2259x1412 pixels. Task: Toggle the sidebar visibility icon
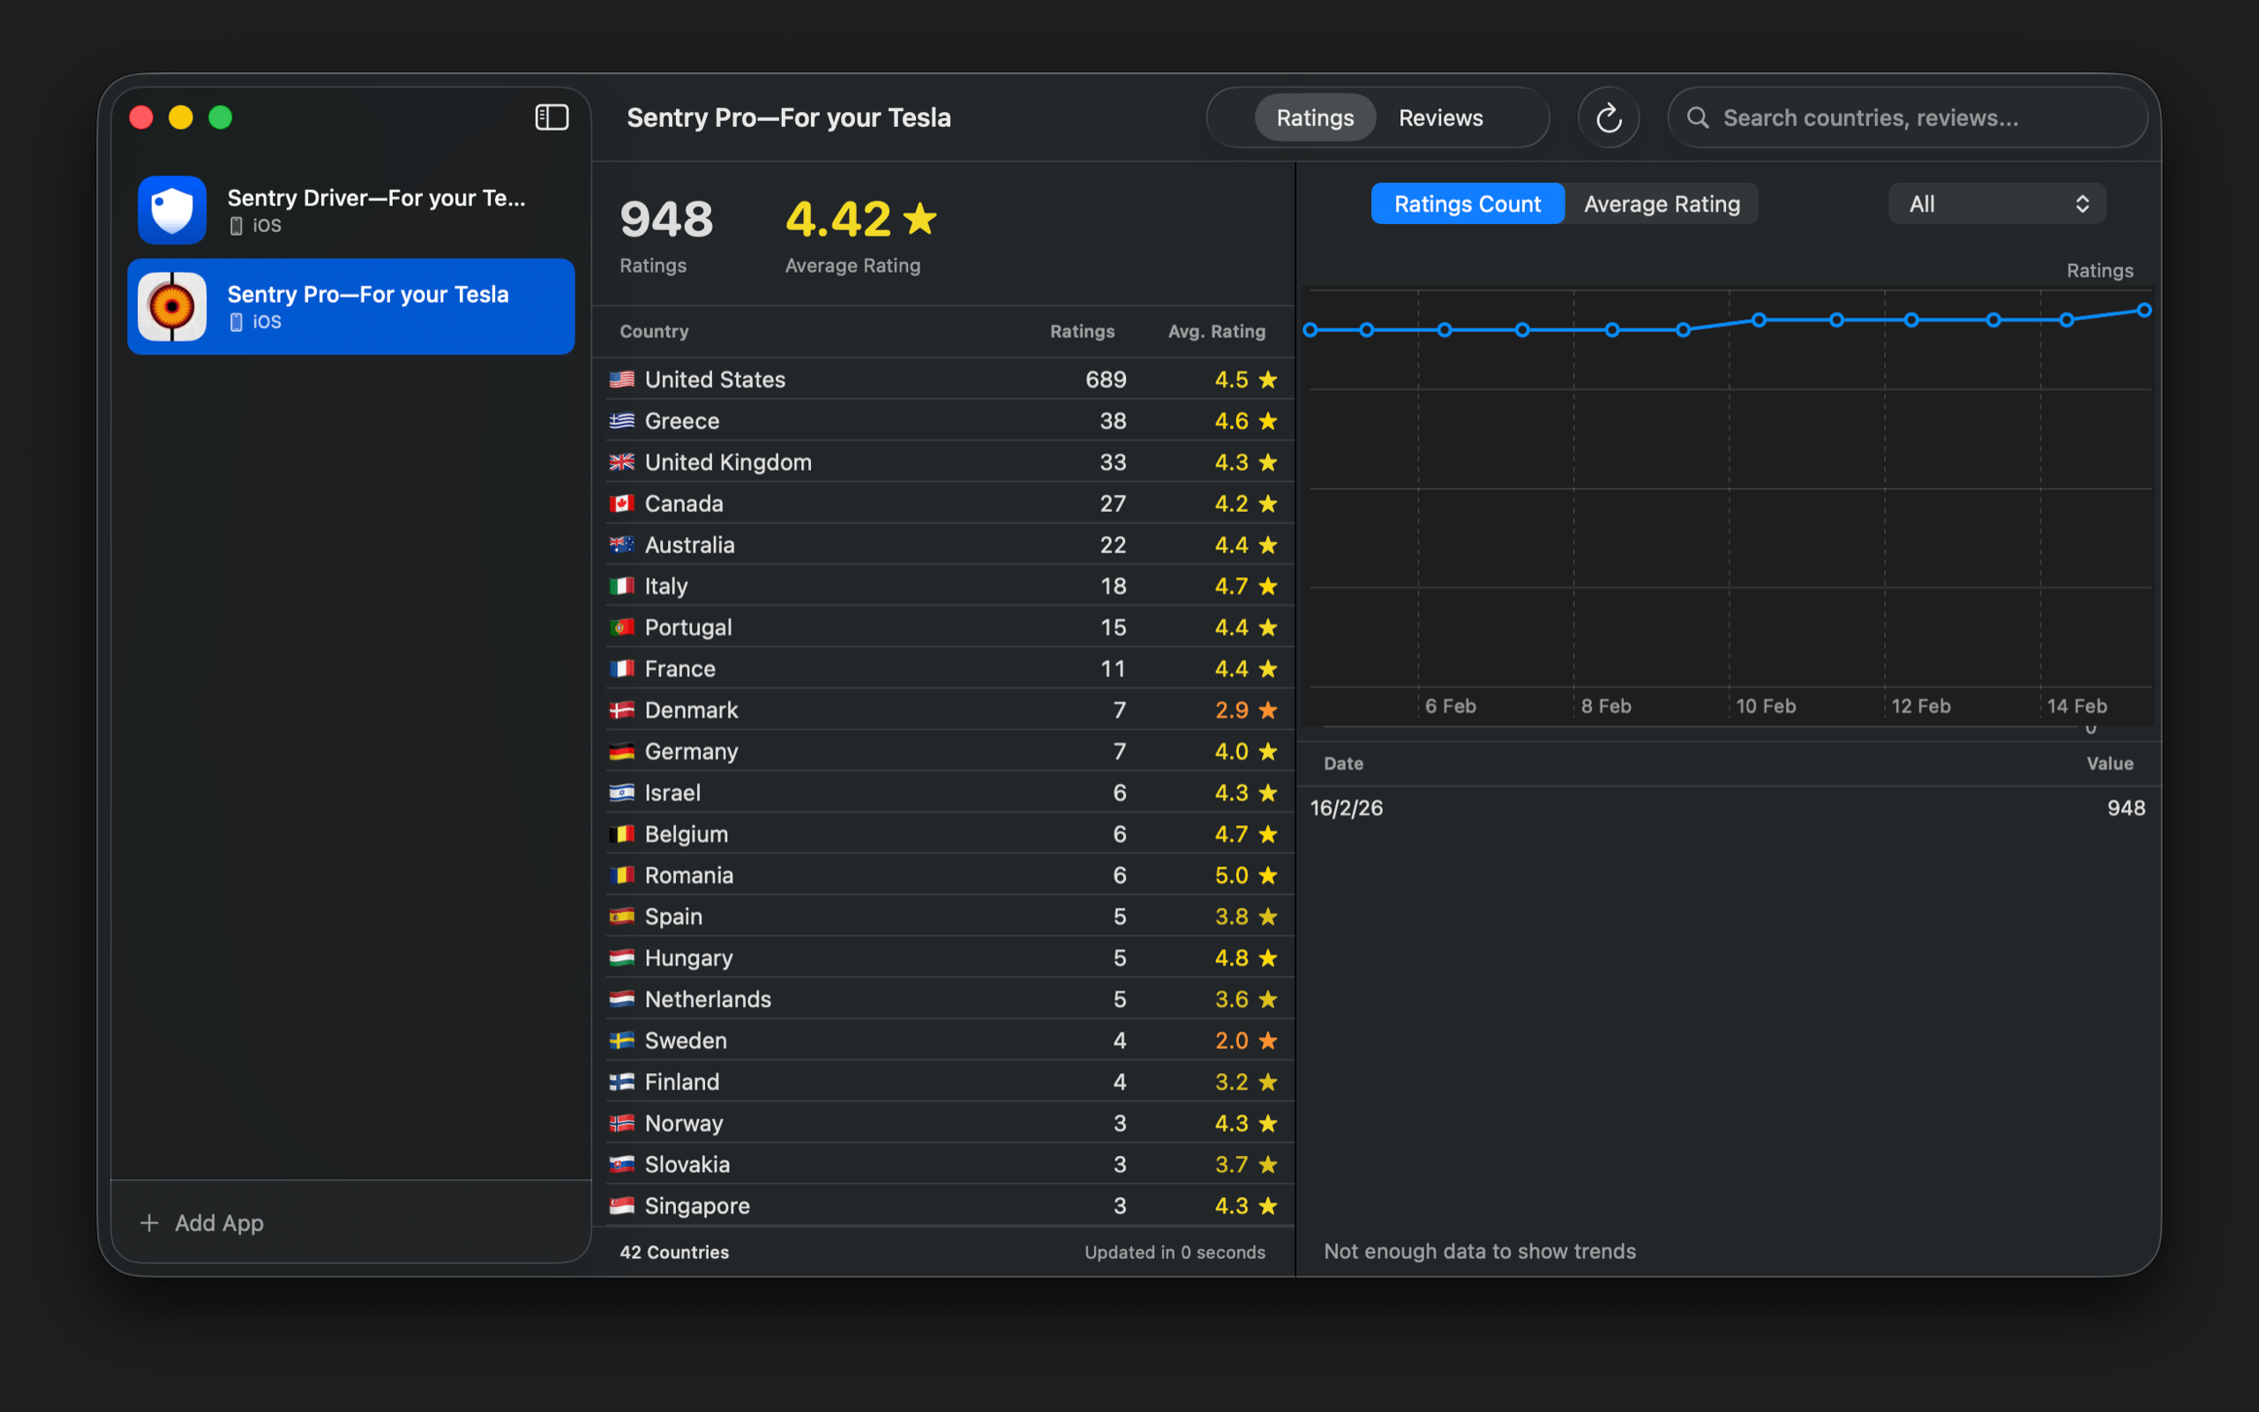click(551, 116)
